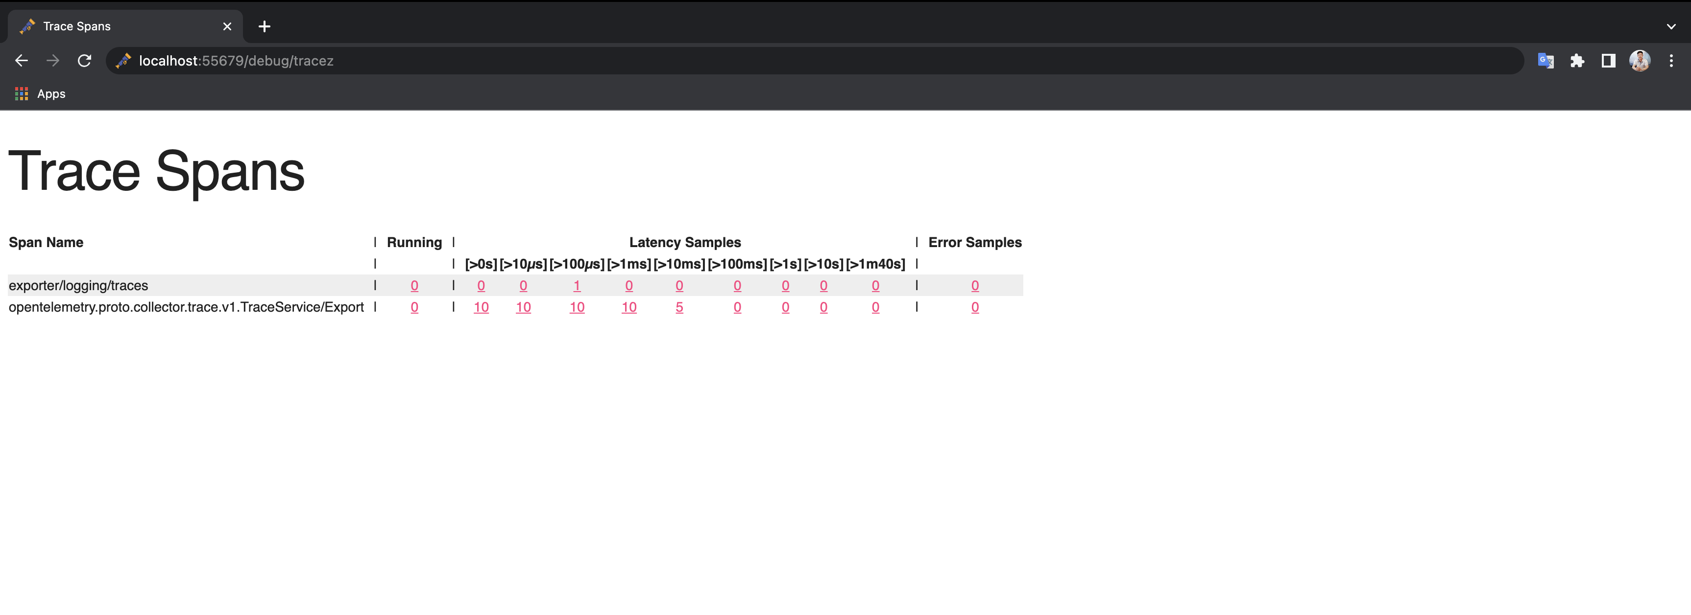Reload the Trace Spans page
1691x615 pixels.
pyautogui.click(x=84, y=60)
